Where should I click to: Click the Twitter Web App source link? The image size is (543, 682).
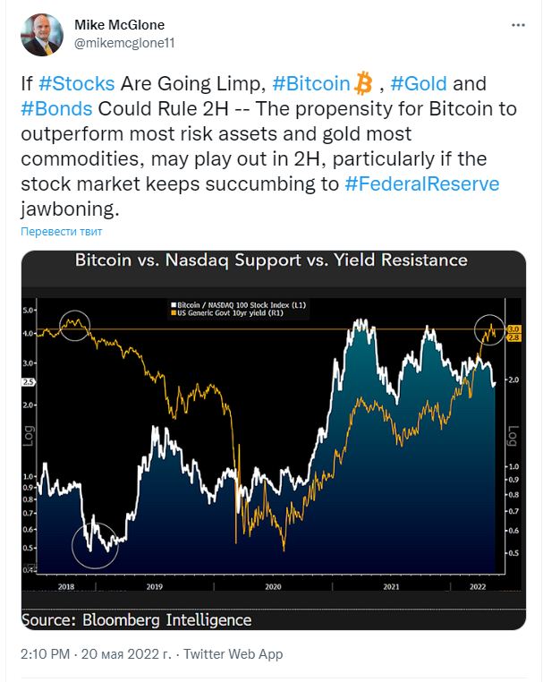(233, 653)
